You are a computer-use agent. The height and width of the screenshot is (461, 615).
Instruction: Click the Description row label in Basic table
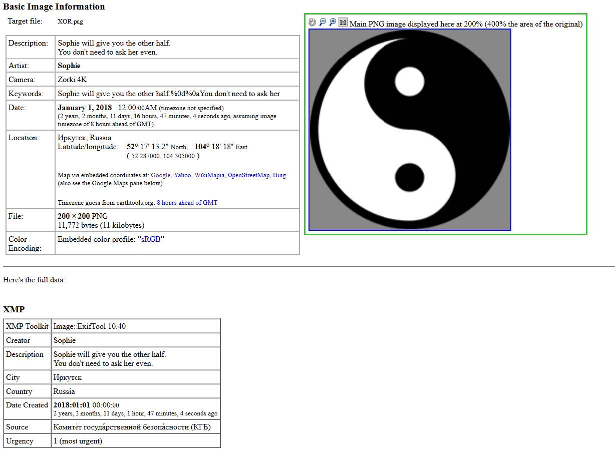(28, 43)
